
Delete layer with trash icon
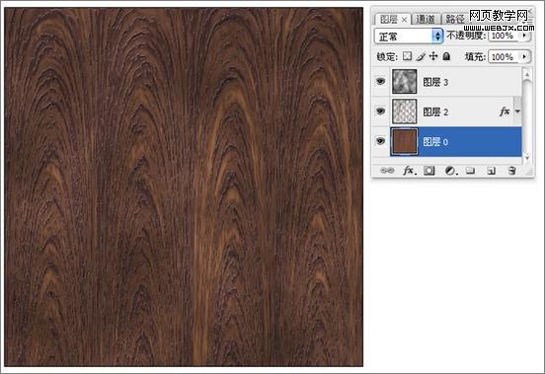click(x=511, y=170)
